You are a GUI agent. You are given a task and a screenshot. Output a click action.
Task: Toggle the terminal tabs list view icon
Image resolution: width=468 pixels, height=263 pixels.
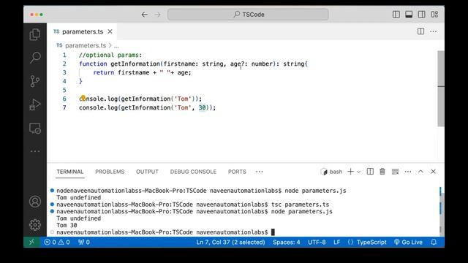pyautogui.click(x=395, y=172)
